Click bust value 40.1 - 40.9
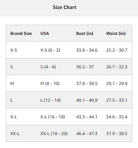This screenshot has height=148, width=138. [87, 100]
